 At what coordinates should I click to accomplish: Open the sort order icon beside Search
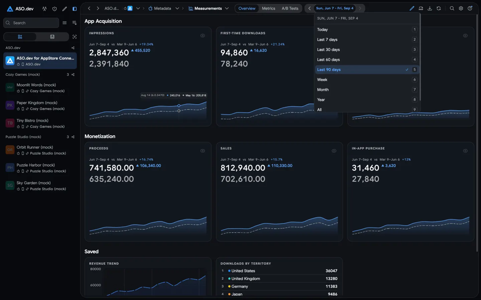(74, 23)
